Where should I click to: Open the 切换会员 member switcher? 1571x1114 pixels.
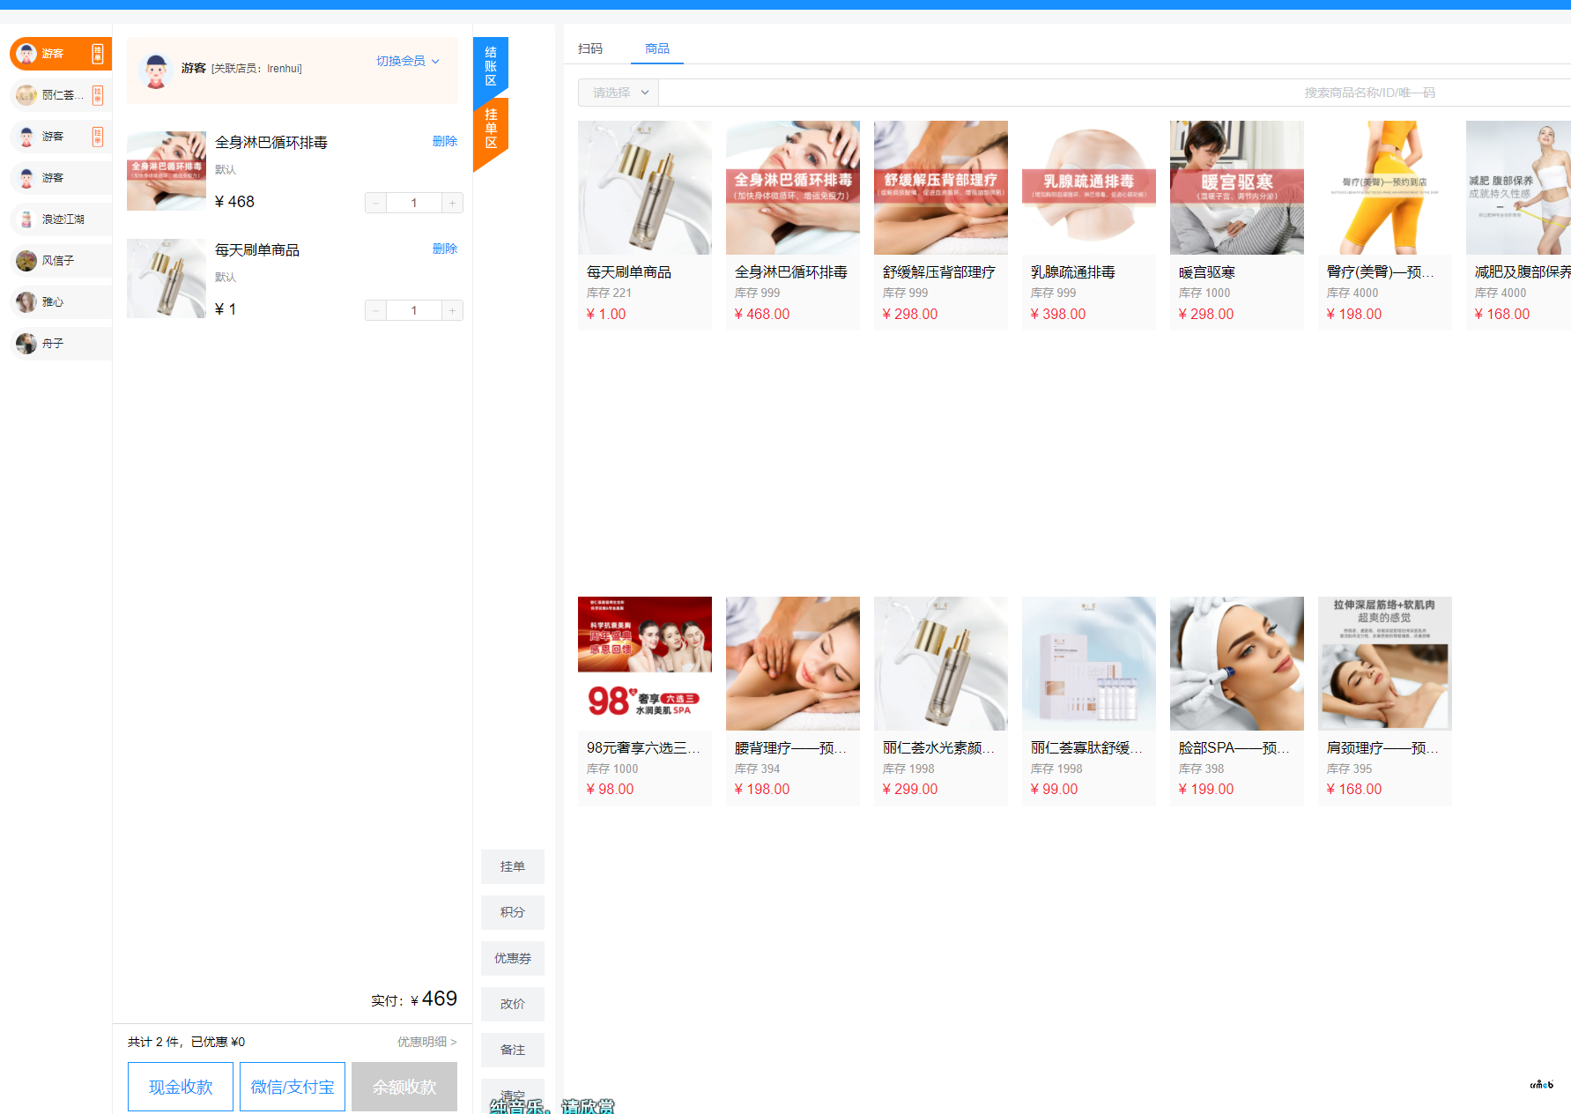[407, 62]
